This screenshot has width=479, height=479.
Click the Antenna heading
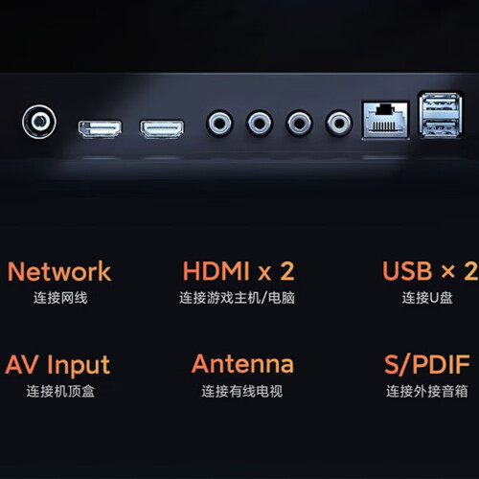[242, 364]
